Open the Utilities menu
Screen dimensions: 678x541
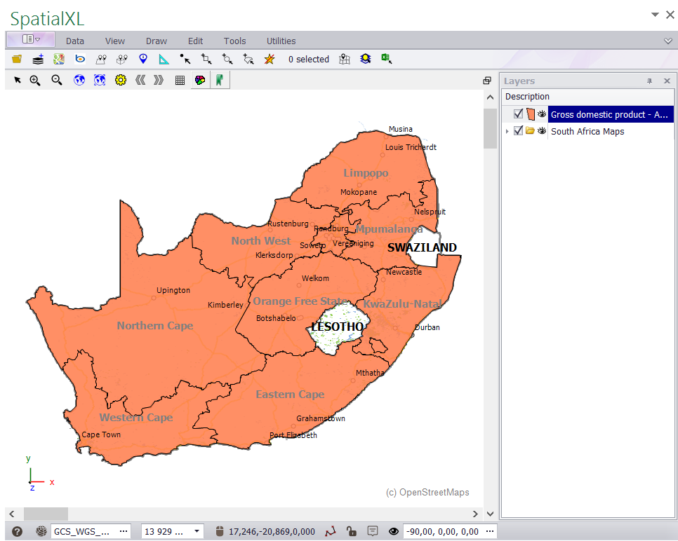[281, 41]
